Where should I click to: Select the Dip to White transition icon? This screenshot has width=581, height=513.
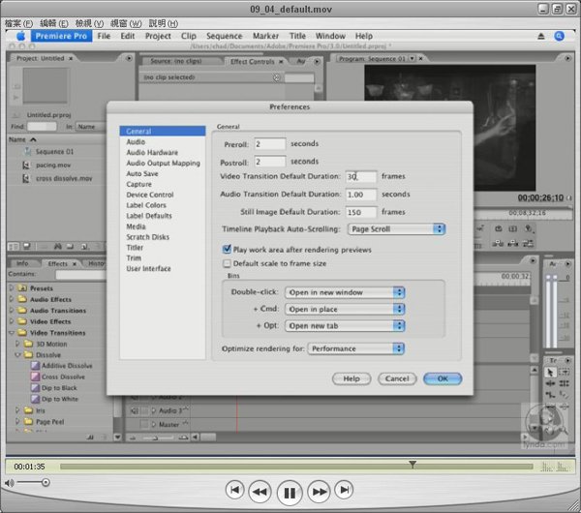35,399
